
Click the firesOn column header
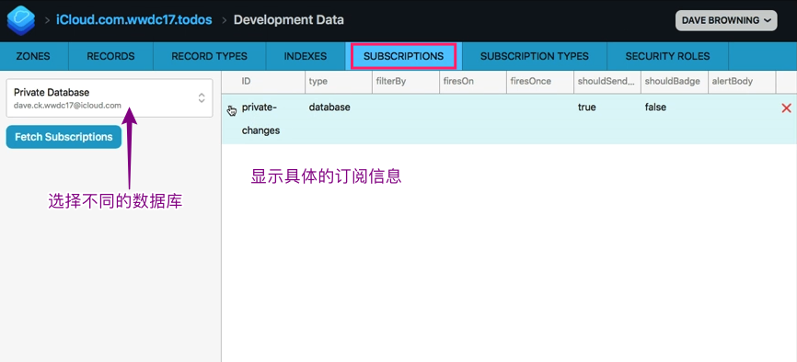pyautogui.click(x=473, y=81)
